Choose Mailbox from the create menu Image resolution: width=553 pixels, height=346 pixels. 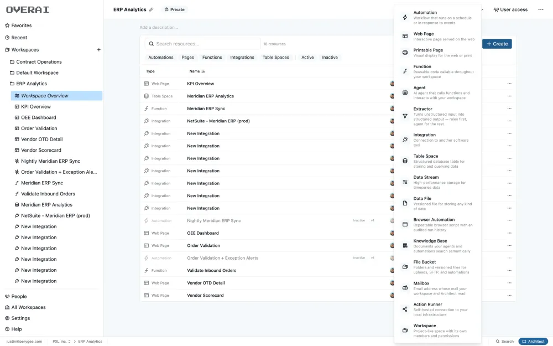coord(437,288)
